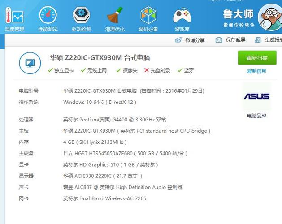Click the Windows 10 64位 operating system value
This screenshot has width=282, height=224.
100,102
